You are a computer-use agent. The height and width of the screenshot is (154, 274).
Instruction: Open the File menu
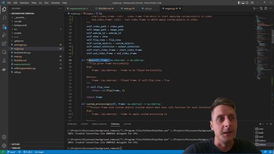9,3
